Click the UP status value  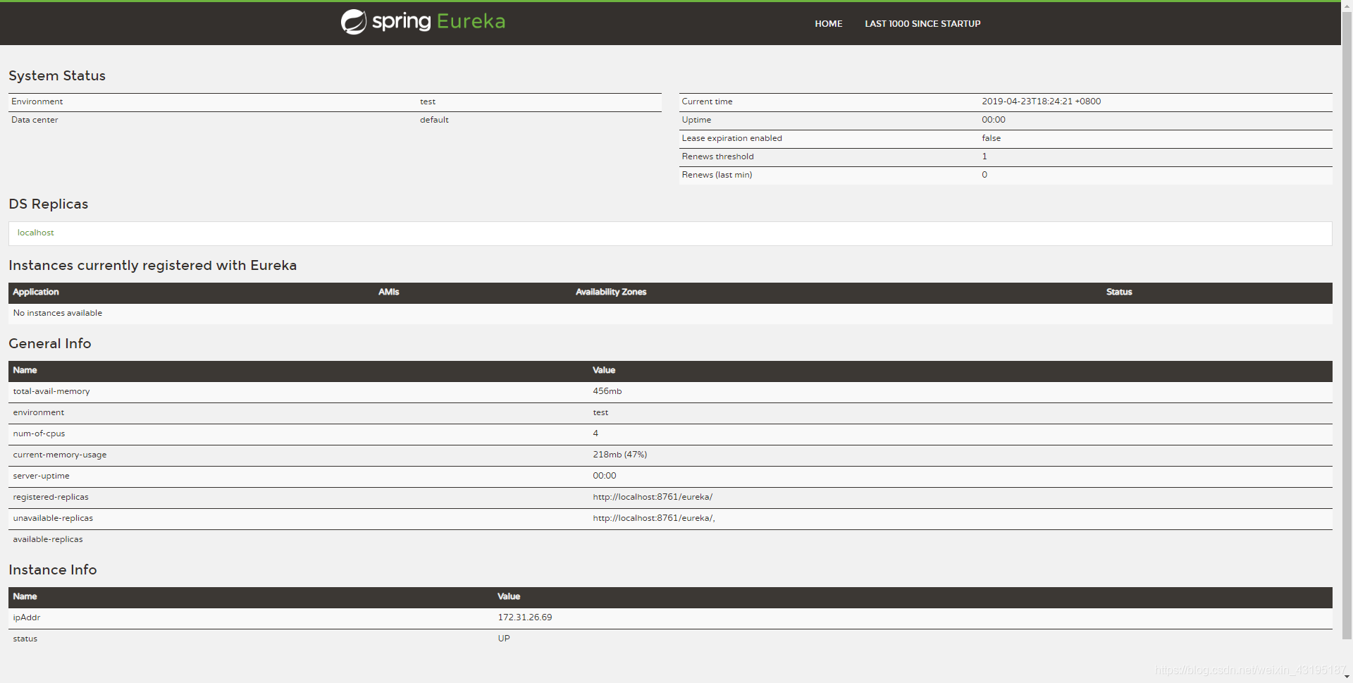tap(504, 639)
